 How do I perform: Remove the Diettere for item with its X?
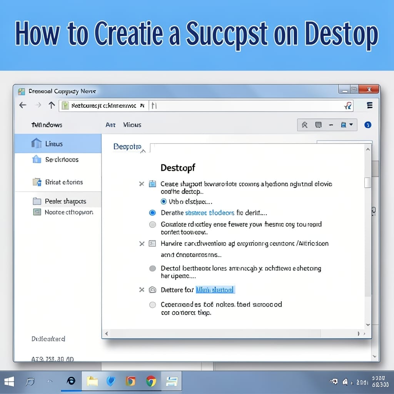[142, 290]
